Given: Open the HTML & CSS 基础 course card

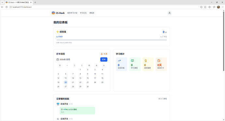Looking at the screenshot, I should tap(77, 111).
